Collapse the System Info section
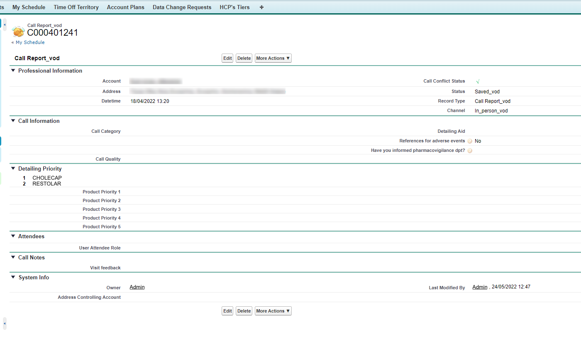Image resolution: width=581 pixels, height=337 pixels. [x=13, y=277]
